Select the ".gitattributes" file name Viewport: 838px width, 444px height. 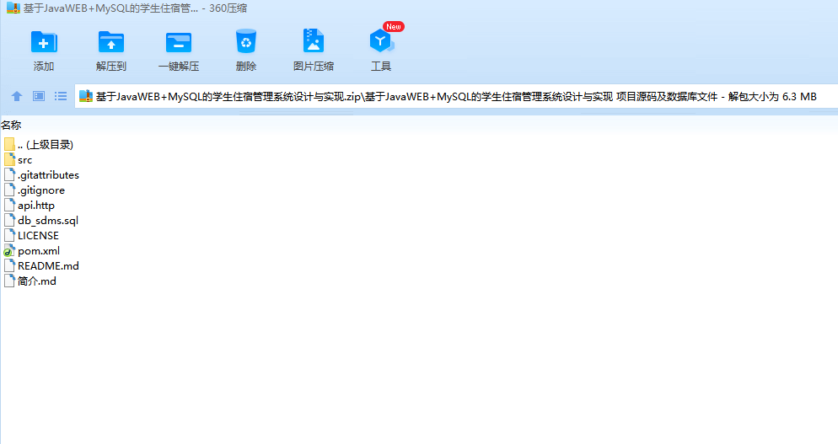click(48, 174)
